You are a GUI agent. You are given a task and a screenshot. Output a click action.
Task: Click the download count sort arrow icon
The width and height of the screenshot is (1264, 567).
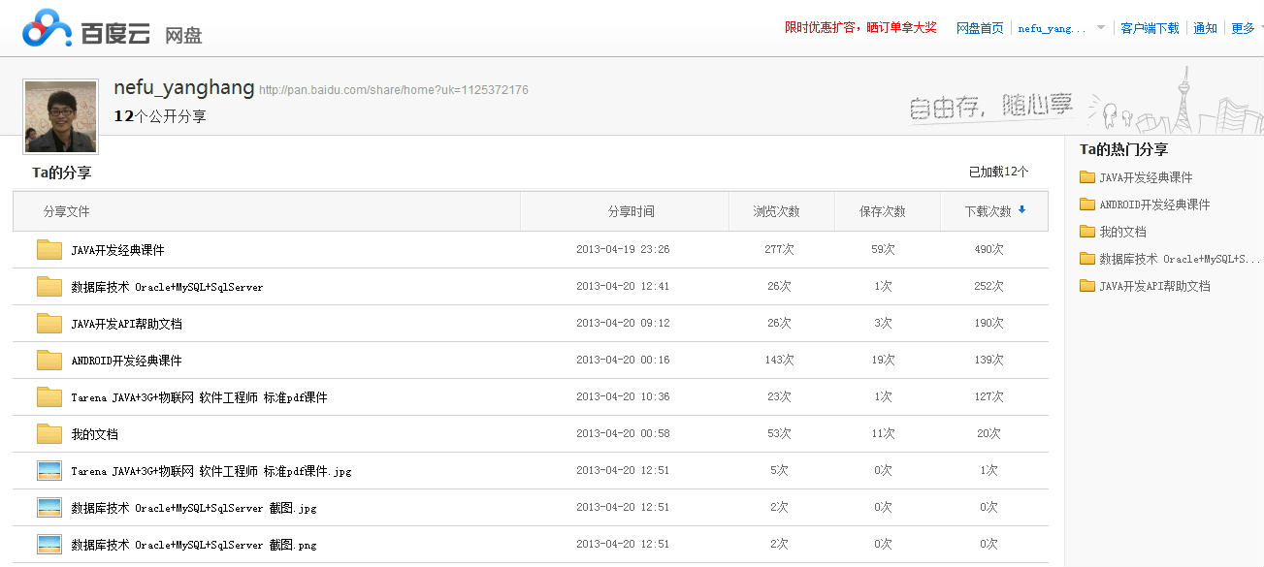tap(1021, 210)
